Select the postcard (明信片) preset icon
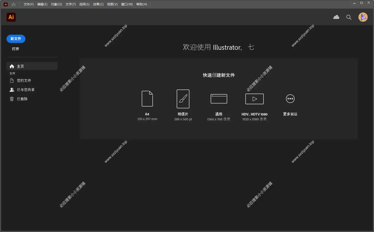 pyautogui.click(x=183, y=99)
